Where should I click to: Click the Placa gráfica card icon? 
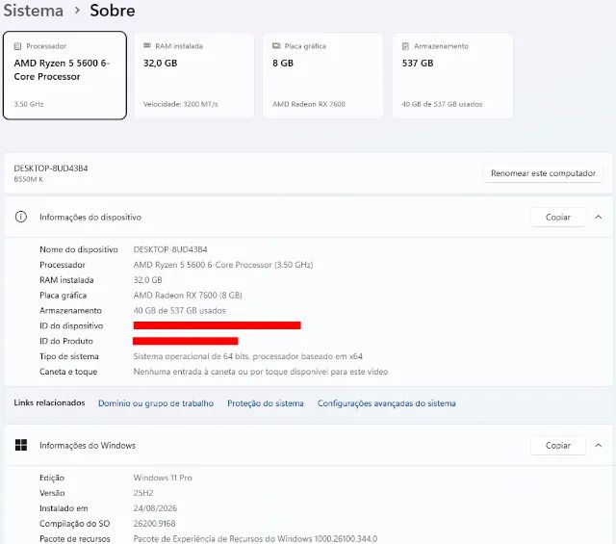click(x=276, y=46)
